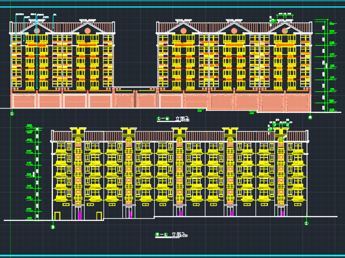The image size is (345, 258).
Task: Click the cyan border line along the bottom of the drawing
Action: [x=172, y=255]
